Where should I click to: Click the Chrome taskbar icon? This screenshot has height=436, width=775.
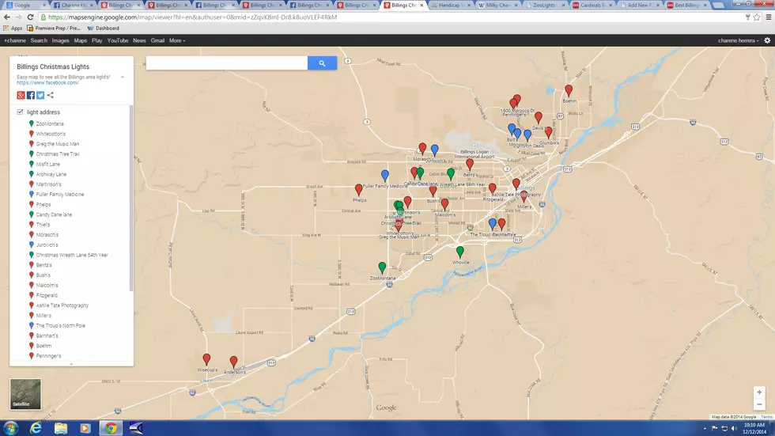click(x=111, y=428)
